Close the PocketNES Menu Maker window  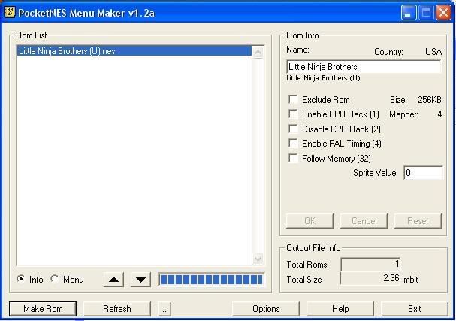[x=443, y=13]
